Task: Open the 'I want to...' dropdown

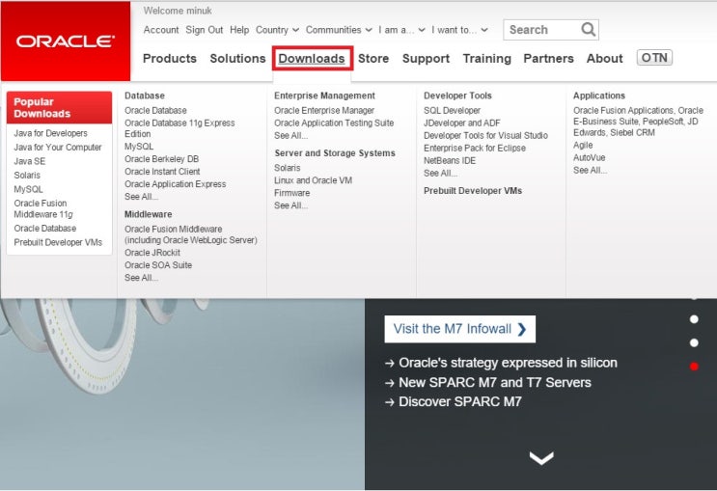Action: 459,30
